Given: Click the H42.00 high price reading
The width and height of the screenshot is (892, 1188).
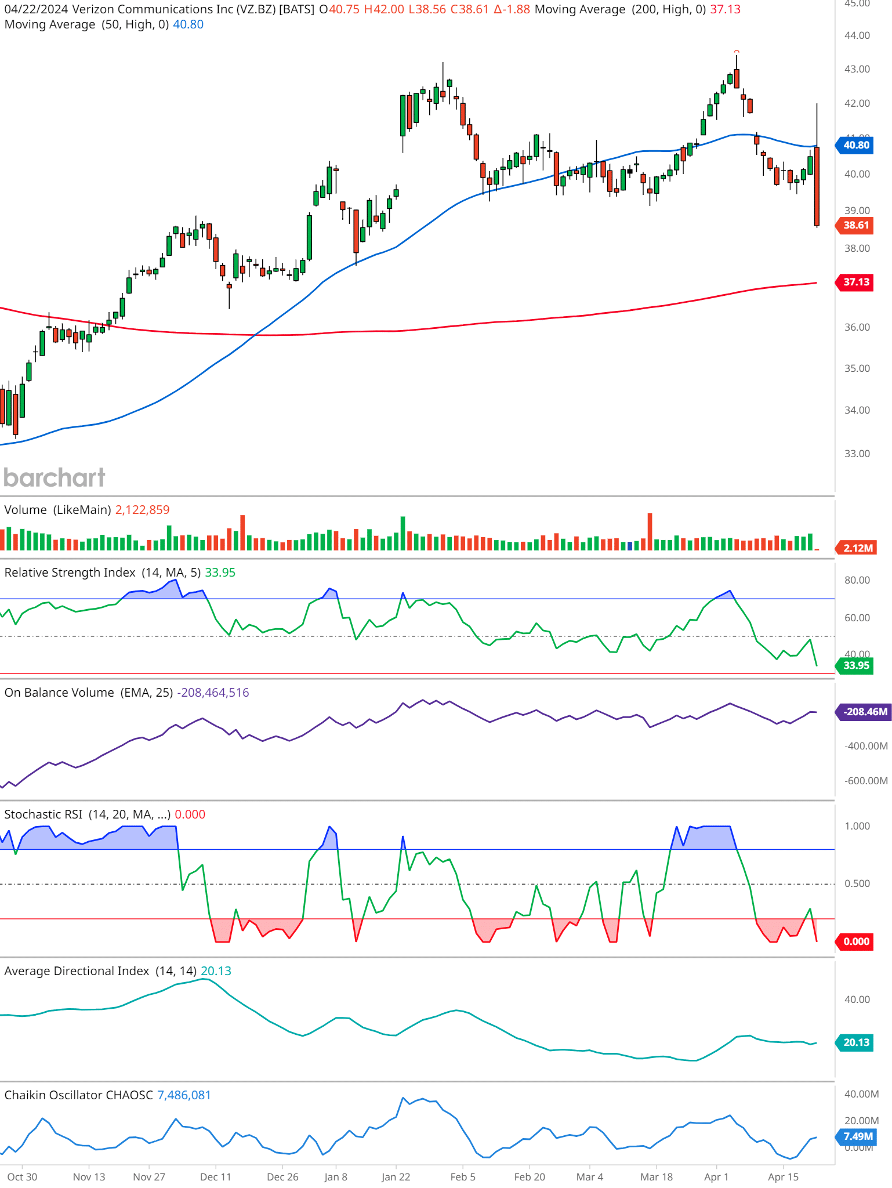Looking at the screenshot, I should [384, 9].
